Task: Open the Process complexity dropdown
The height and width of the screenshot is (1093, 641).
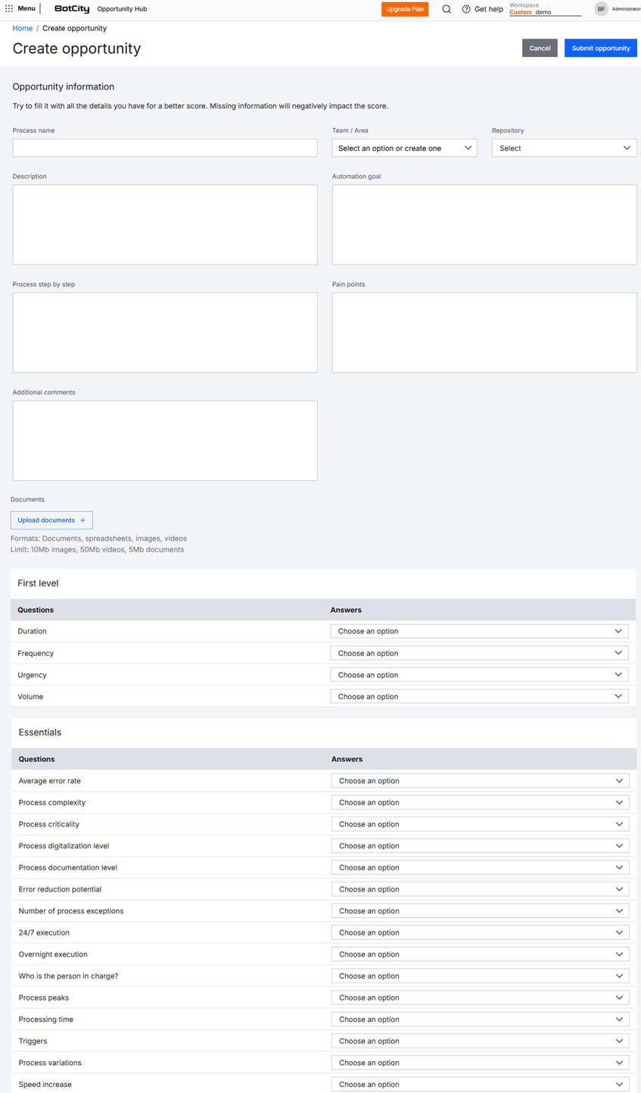Action: pyautogui.click(x=480, y=802)
